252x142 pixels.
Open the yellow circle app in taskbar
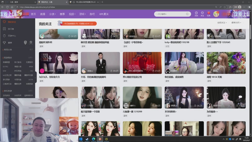(x=106, y=139)
